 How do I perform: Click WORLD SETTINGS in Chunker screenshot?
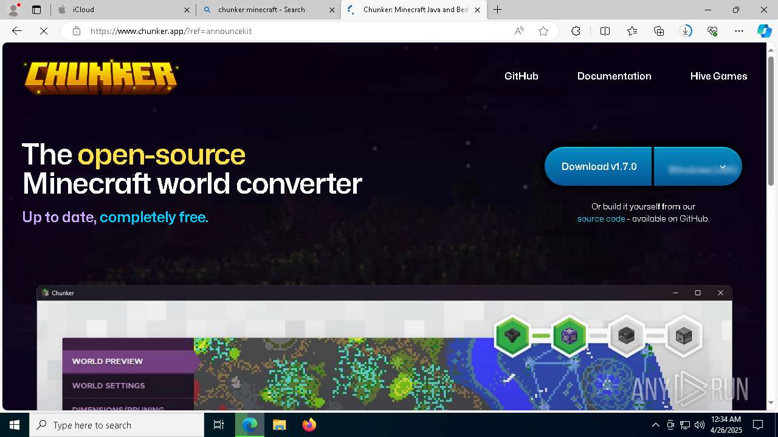[x=128, y=385]
